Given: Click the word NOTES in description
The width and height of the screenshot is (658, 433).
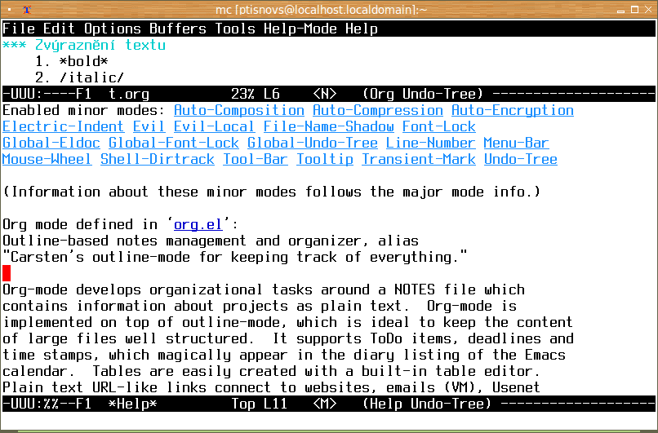Looking at the screenshot, I should (x=415, y=289).
